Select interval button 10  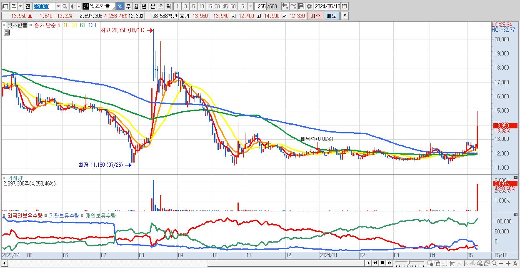coord(201,6)
